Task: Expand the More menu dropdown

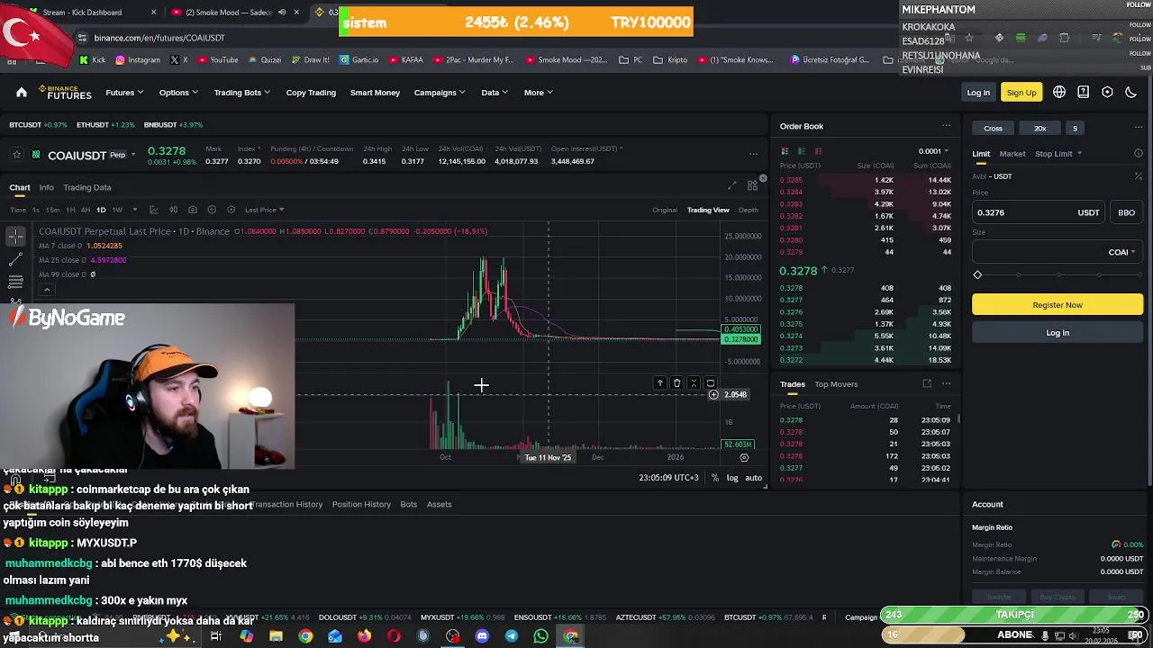Action: click(539, 92)
